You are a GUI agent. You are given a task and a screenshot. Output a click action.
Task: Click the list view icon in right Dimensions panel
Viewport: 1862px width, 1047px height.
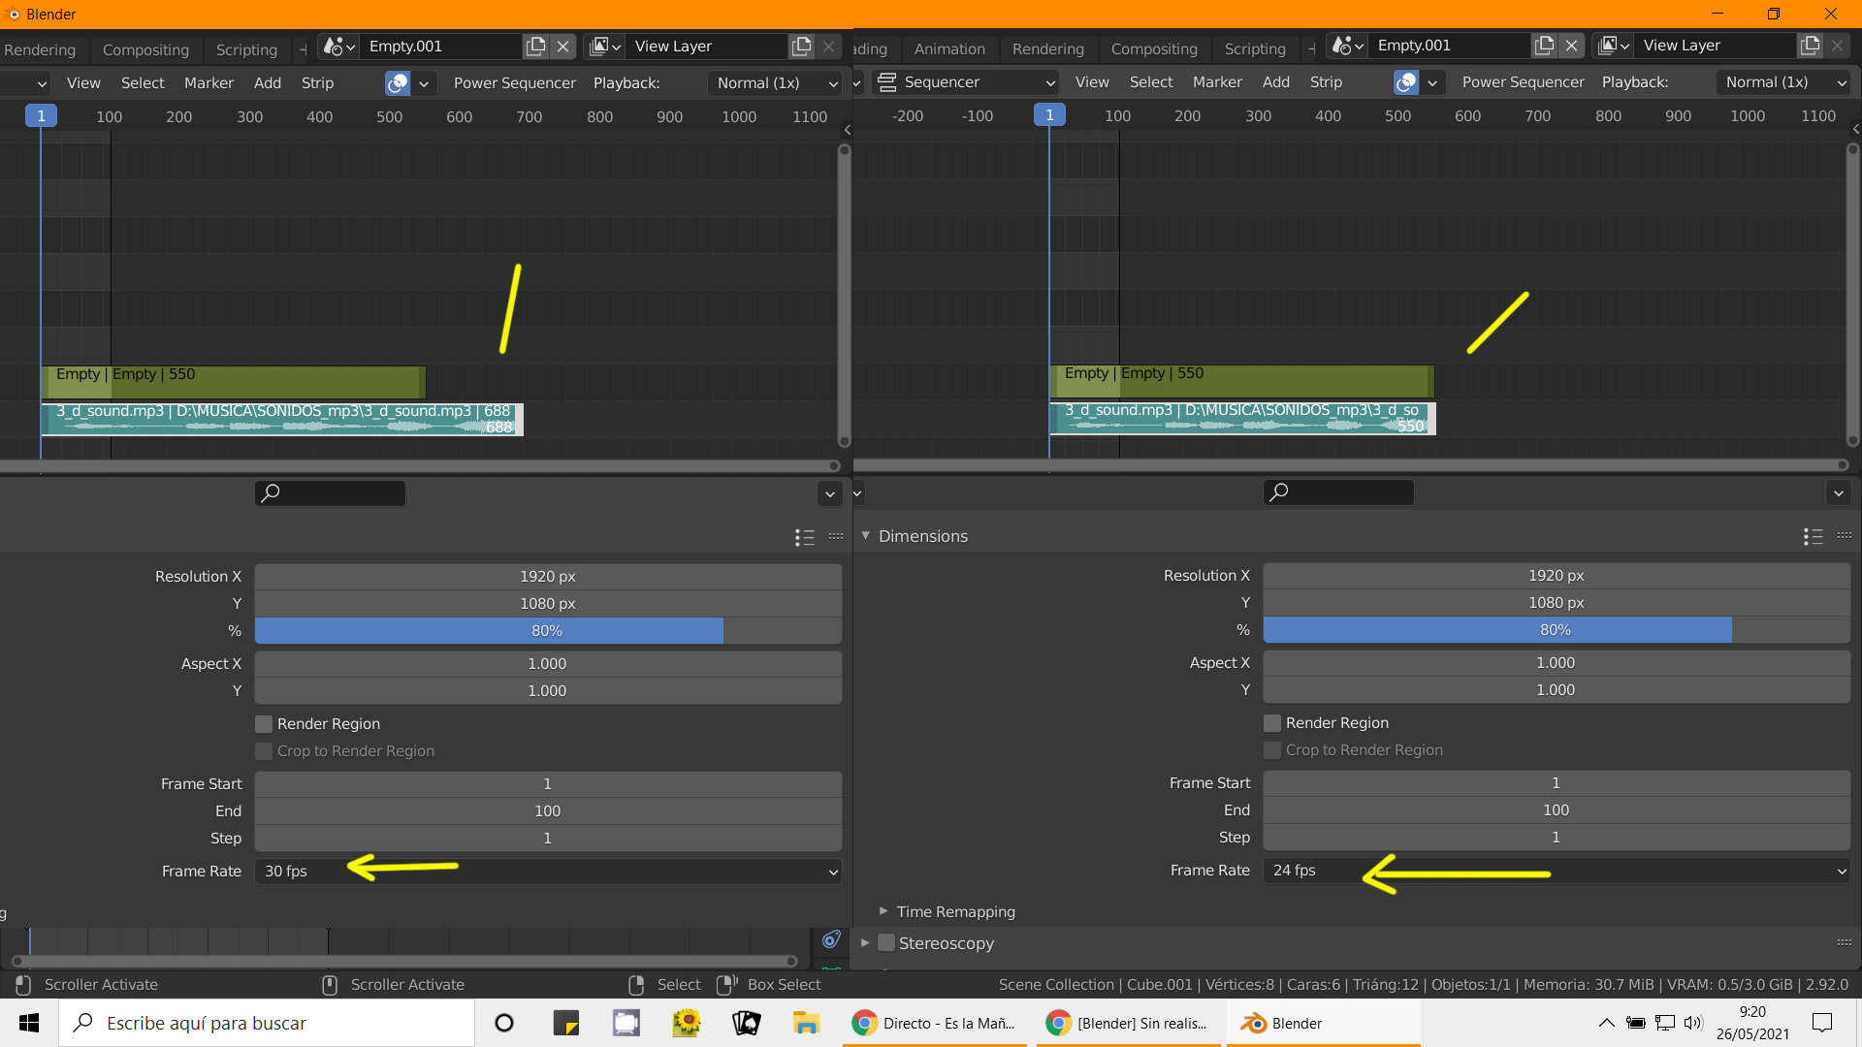(1813, 536)
